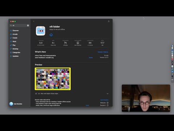
Task: Click the nft folder app title
Action: coord(55,27)
